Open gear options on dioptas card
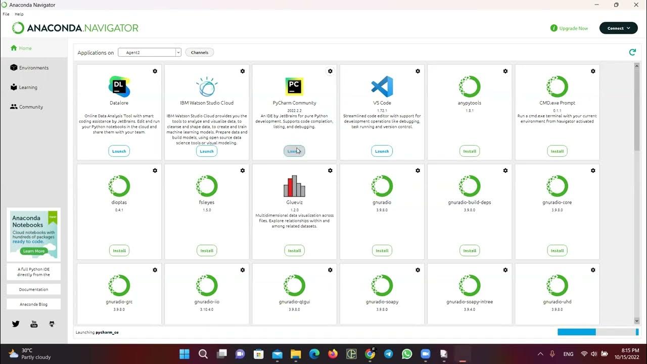Screen dimensions: 647x364 155,171
